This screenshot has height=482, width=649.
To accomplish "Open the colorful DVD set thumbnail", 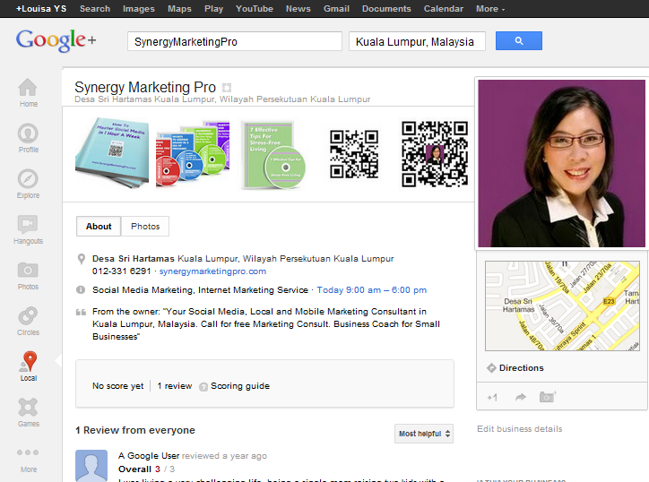I will (193, 154).
